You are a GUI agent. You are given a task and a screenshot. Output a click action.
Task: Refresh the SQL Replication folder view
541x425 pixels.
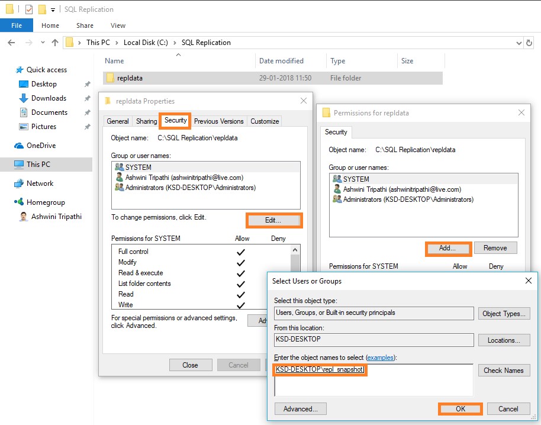pyautogui.click(x=529, y=43)
